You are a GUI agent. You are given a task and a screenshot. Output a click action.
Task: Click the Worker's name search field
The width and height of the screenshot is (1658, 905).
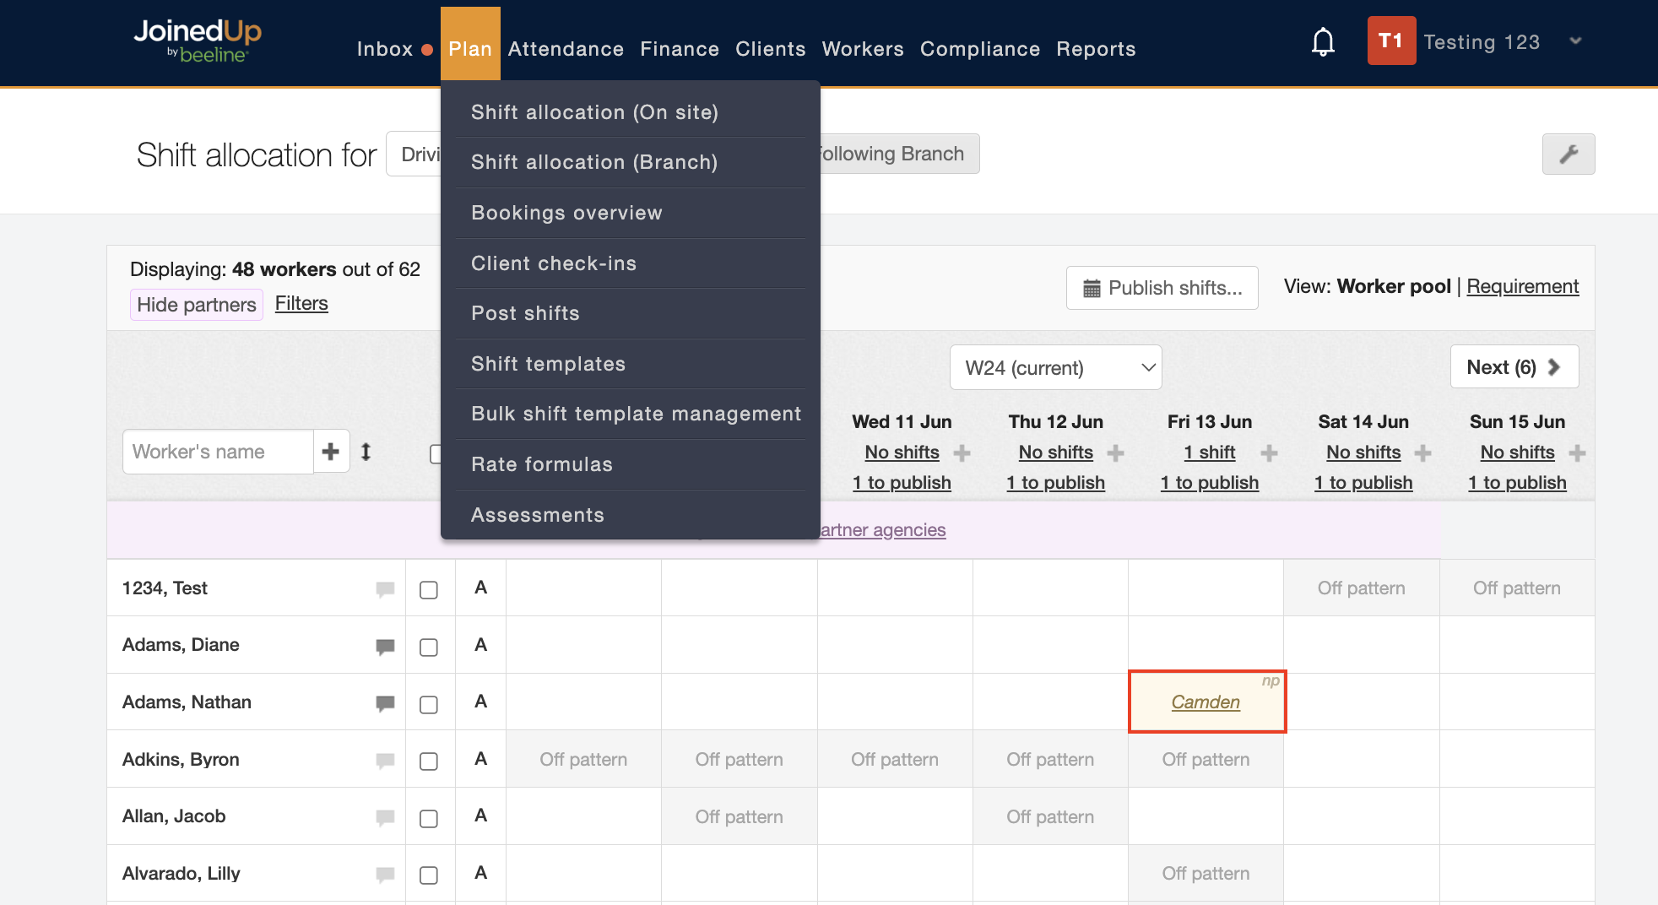point(218,452)
